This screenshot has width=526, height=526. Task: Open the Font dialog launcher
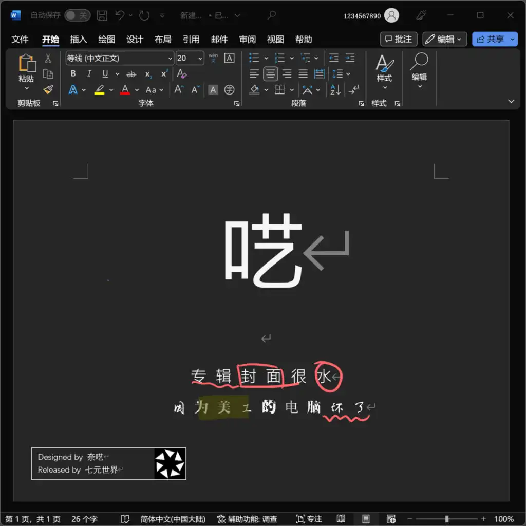(x=237, y=103)
